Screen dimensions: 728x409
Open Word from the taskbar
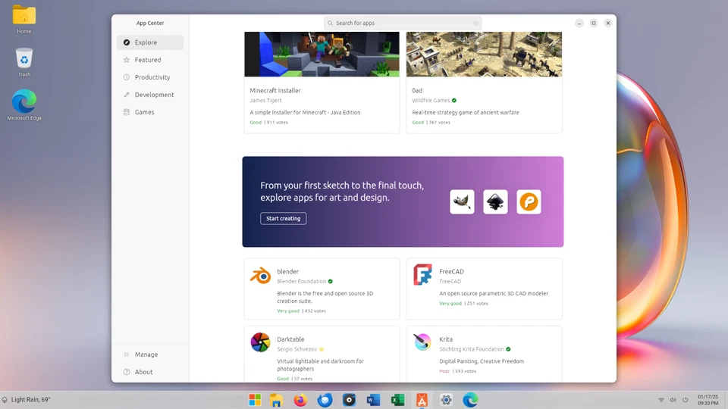click(x=373, y=400)
